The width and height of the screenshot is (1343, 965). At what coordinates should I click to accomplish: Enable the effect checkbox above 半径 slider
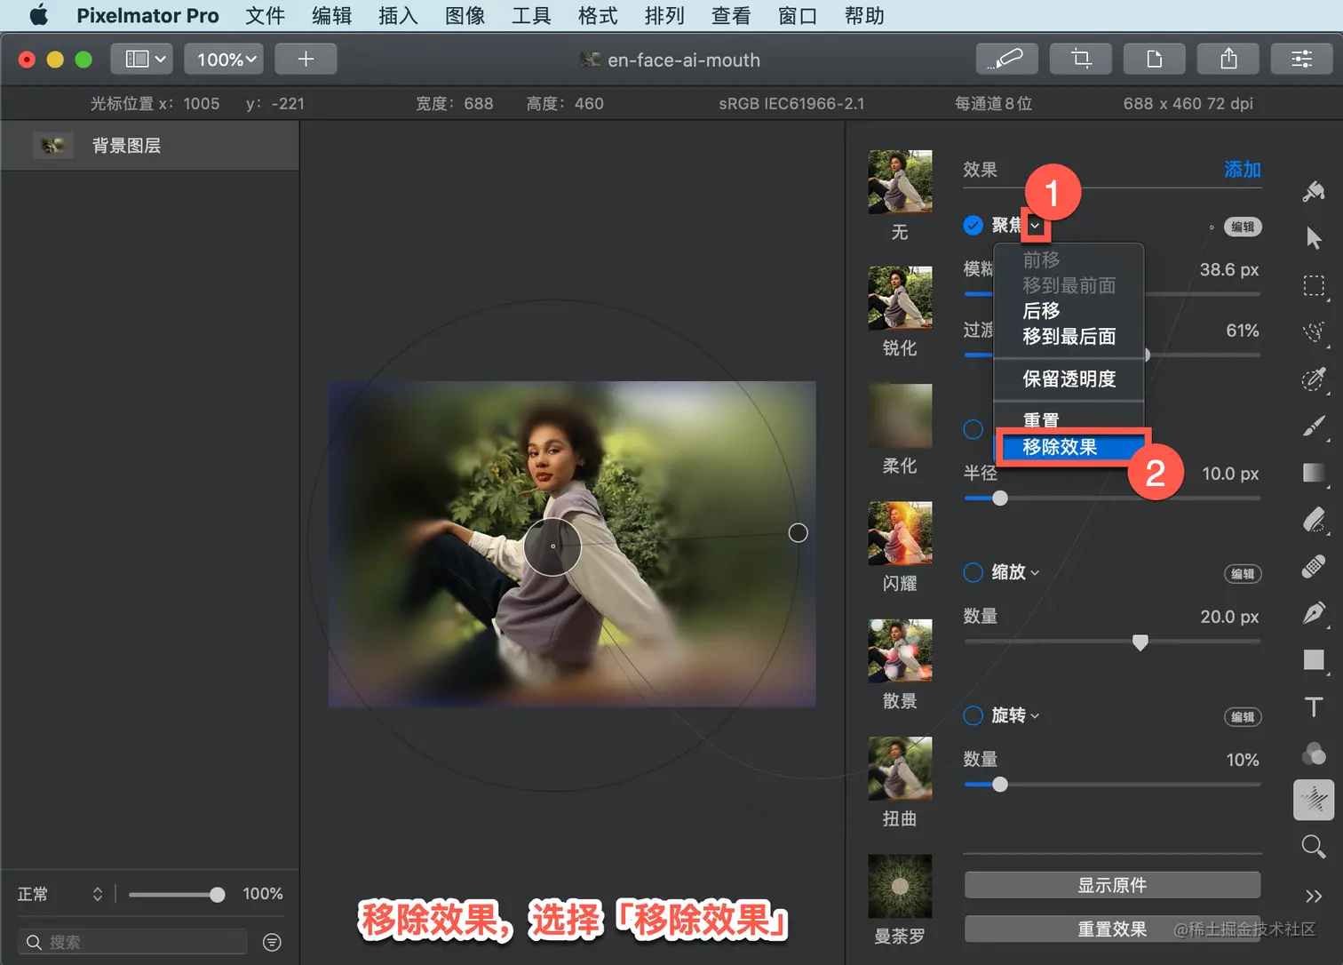(x=973, y=429)
